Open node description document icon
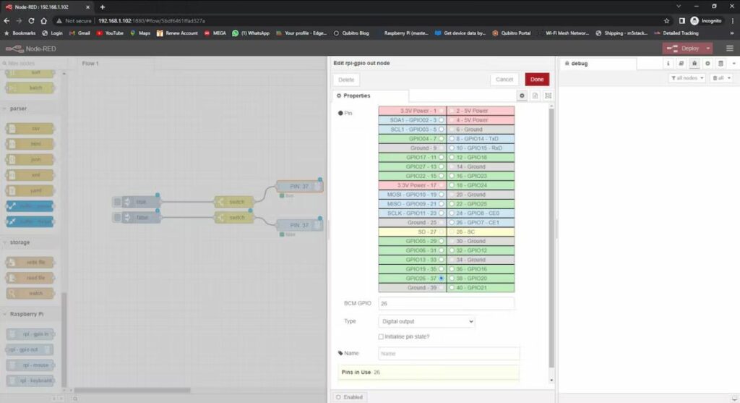The image size is (740, 403). coord(535,96)
